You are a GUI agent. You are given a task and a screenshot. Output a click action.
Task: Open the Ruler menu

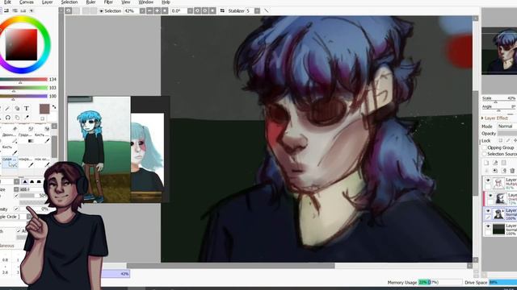[x=90, y=2]
